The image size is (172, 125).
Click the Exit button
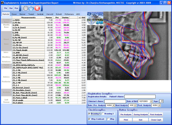141,120
